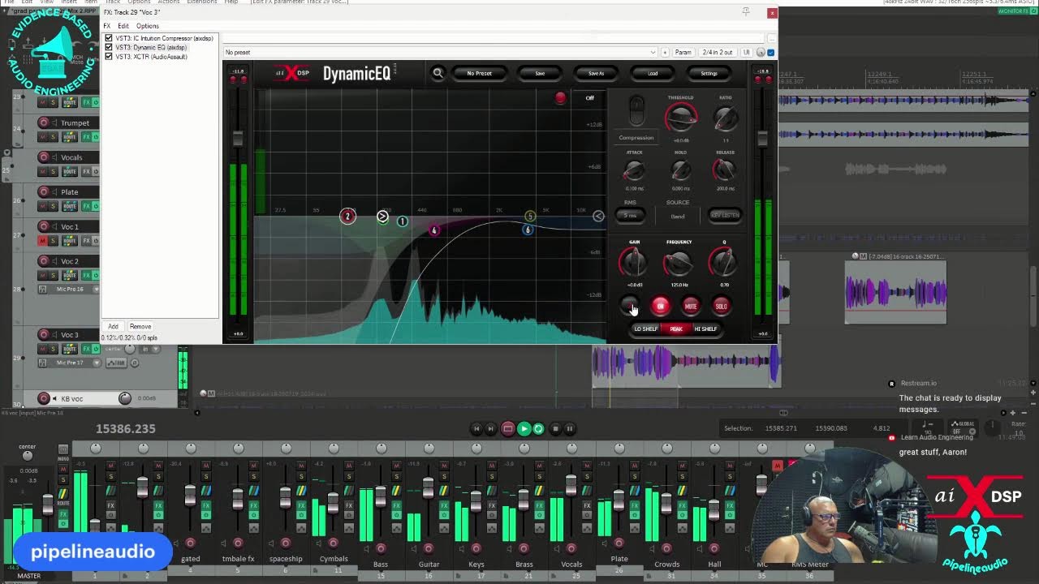1039x584 pixels.
Task: Select EQ band node 1
Action: tap(402, 221)
